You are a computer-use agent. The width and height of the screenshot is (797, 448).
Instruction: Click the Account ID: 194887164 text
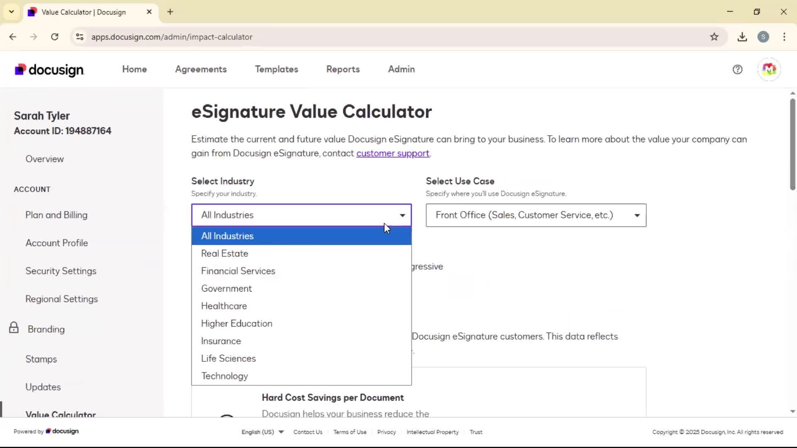click(x=63, y=131)
